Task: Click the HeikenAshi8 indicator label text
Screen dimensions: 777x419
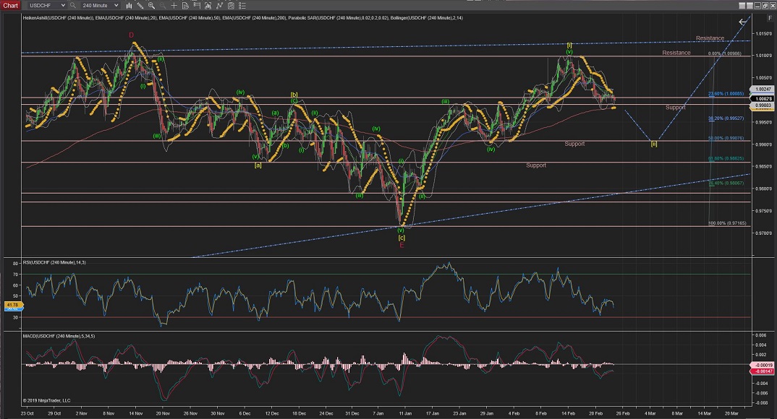Action: pos(57,18)
